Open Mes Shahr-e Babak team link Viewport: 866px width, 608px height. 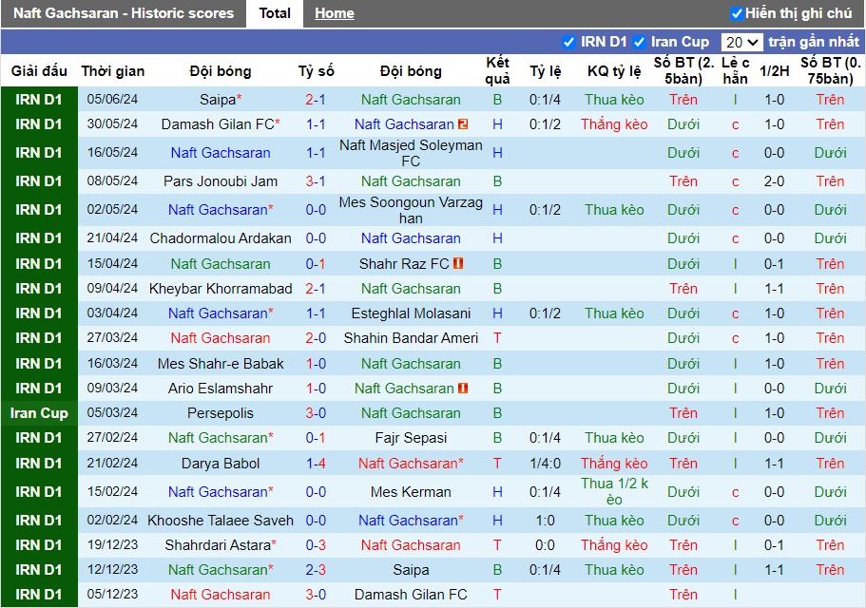[x=221, y=364]
